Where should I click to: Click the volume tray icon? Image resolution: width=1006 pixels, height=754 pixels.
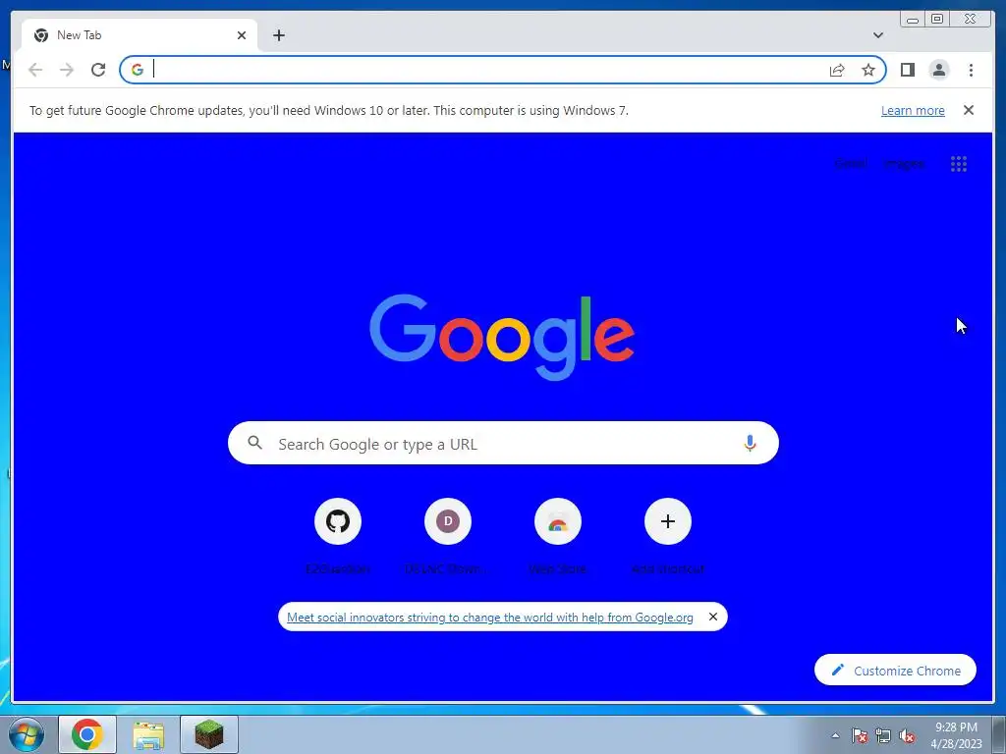tap(907, 736)
